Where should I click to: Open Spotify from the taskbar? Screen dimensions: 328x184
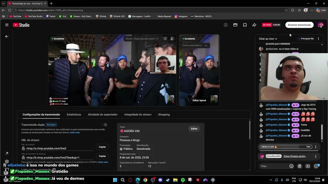point(183,180)
